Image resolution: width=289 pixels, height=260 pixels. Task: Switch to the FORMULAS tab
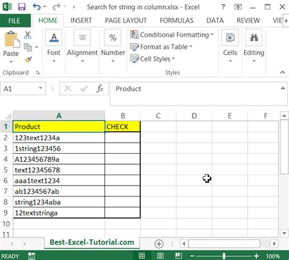click(x=177, y=21)
